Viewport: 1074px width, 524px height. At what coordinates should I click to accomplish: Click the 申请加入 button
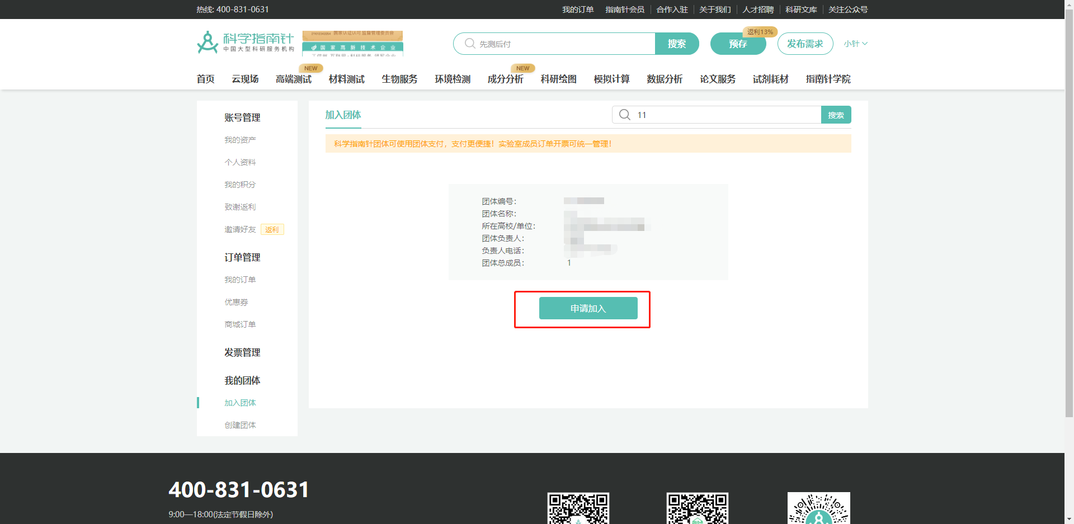[588, 308]
